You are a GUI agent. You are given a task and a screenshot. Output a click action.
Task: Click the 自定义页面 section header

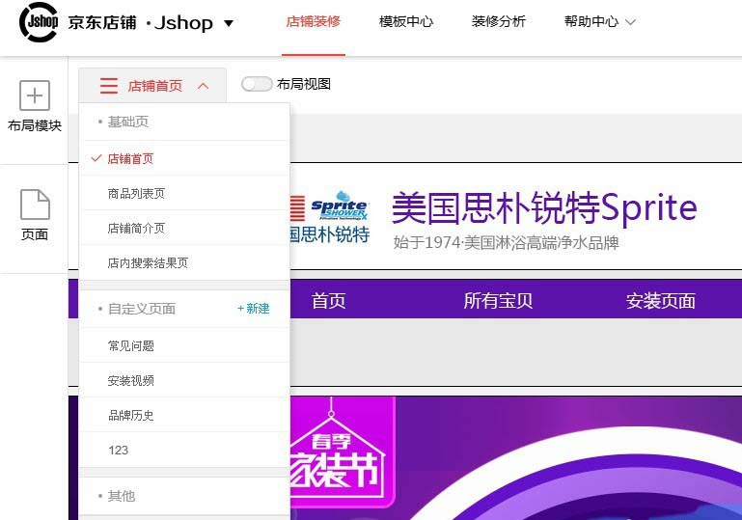click(x=142, y=309)
